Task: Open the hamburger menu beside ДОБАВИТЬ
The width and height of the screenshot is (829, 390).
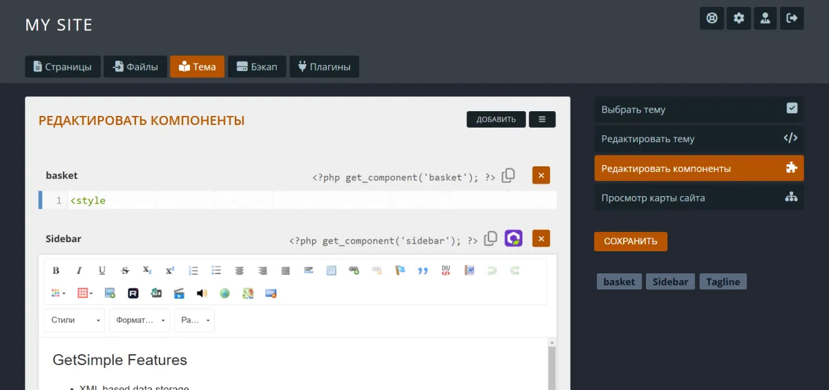Action: tap(542, 119)
